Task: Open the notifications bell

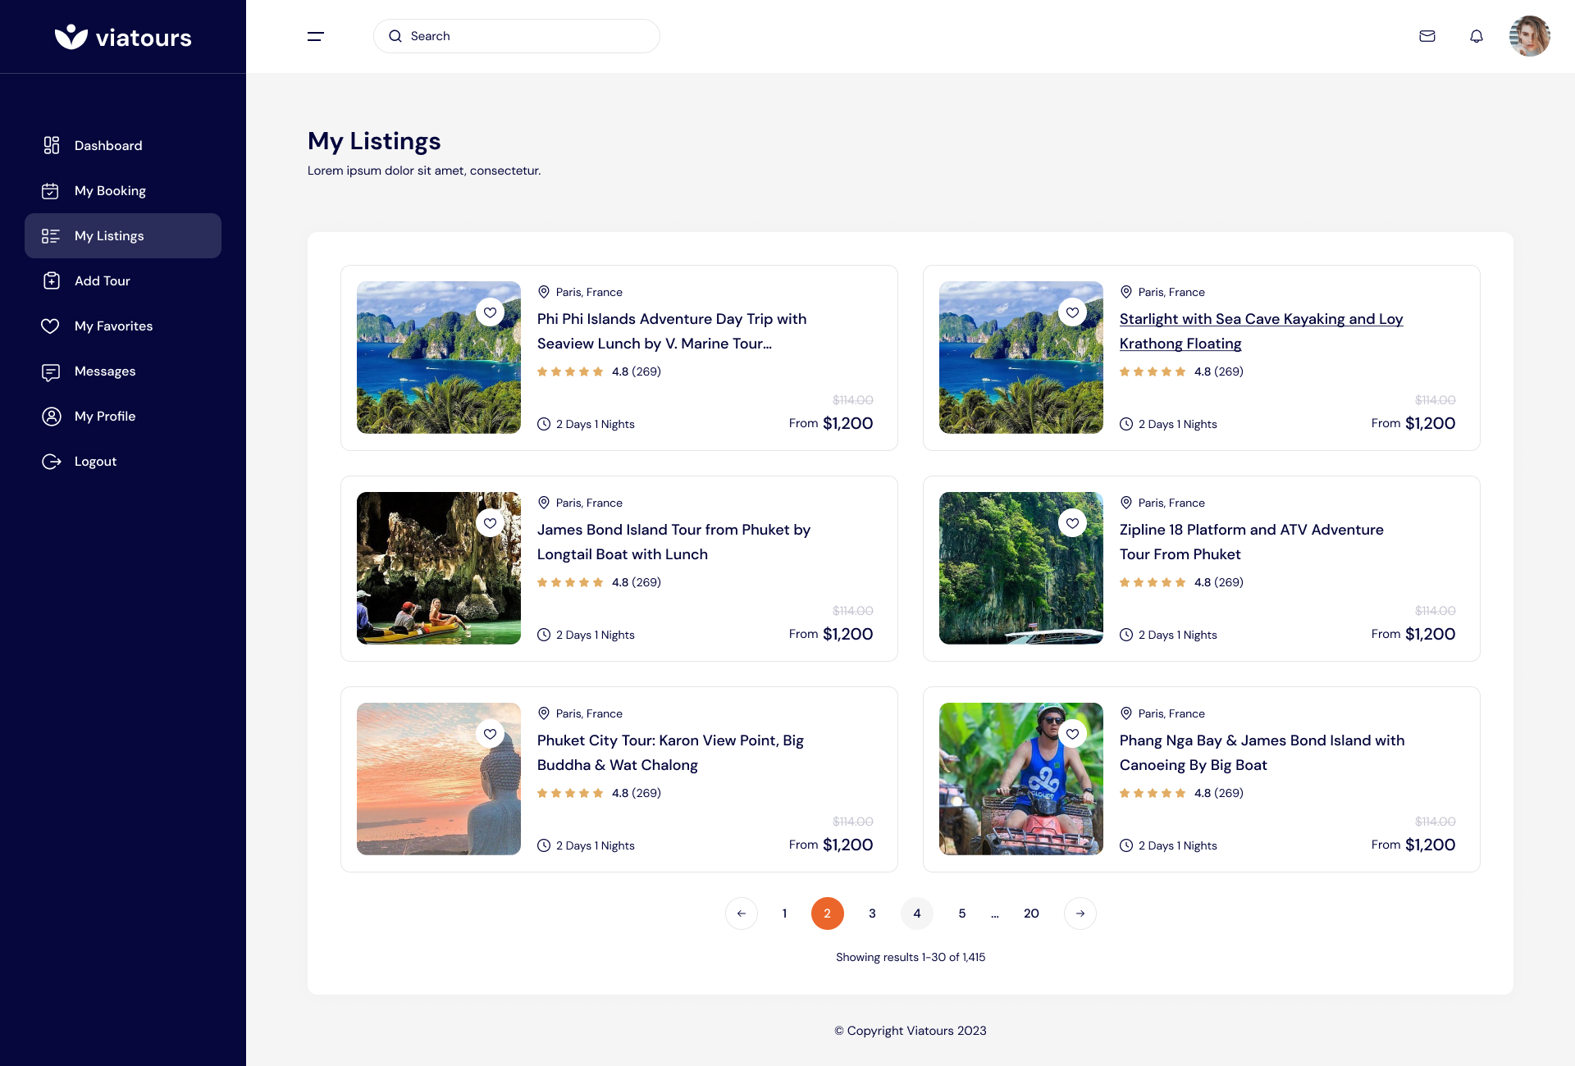Action: pyautogui.click(x=1477, y=36)
